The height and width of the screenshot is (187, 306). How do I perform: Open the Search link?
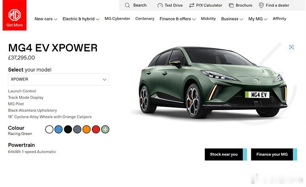click(x=140, y=5)
